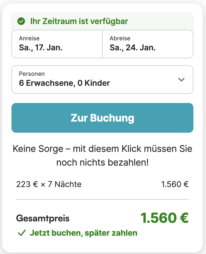Open the Abreise date field
The image size is (206, 254).
point(148,44)
